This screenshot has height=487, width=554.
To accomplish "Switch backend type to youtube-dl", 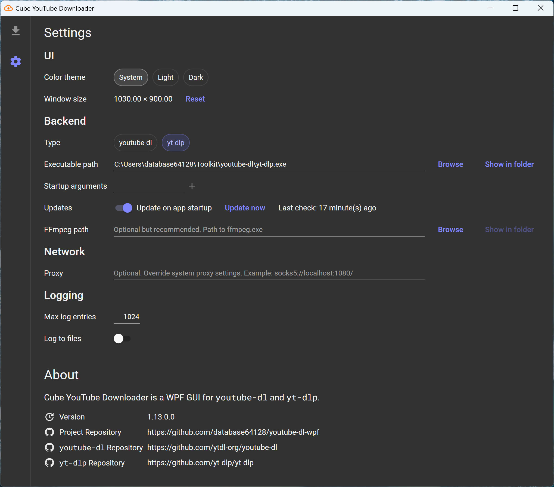I will [x=135, y=143].
